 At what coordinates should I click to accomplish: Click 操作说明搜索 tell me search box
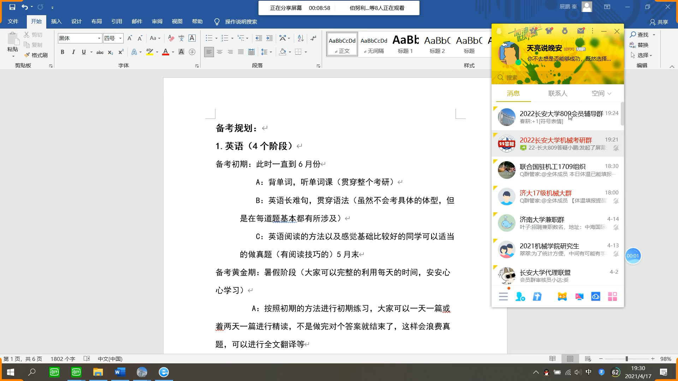[x=241, y=22]
